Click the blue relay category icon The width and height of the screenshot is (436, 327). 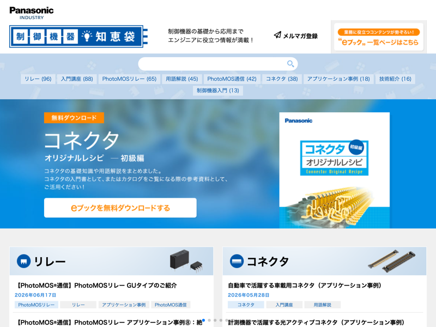click(x=23, y=262)
